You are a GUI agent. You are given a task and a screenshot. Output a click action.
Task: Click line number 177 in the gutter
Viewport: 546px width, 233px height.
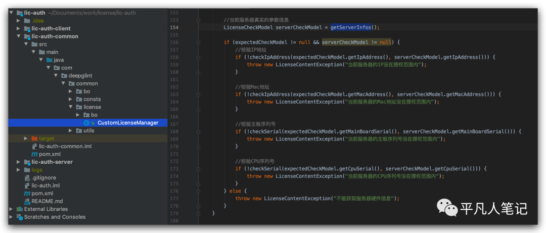[174, 199]
